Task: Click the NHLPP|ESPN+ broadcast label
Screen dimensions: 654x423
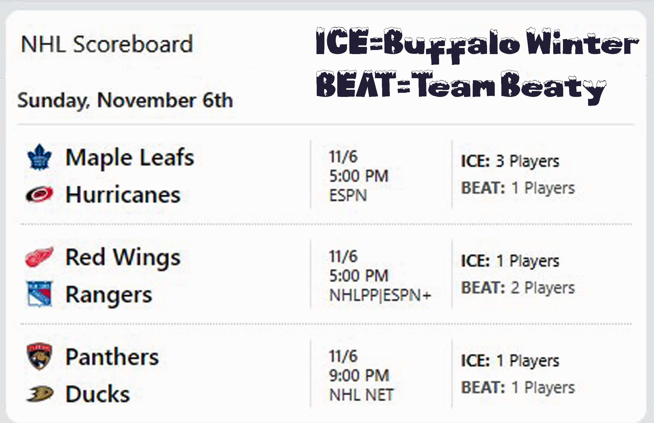Action: click(x=380, y=296)
